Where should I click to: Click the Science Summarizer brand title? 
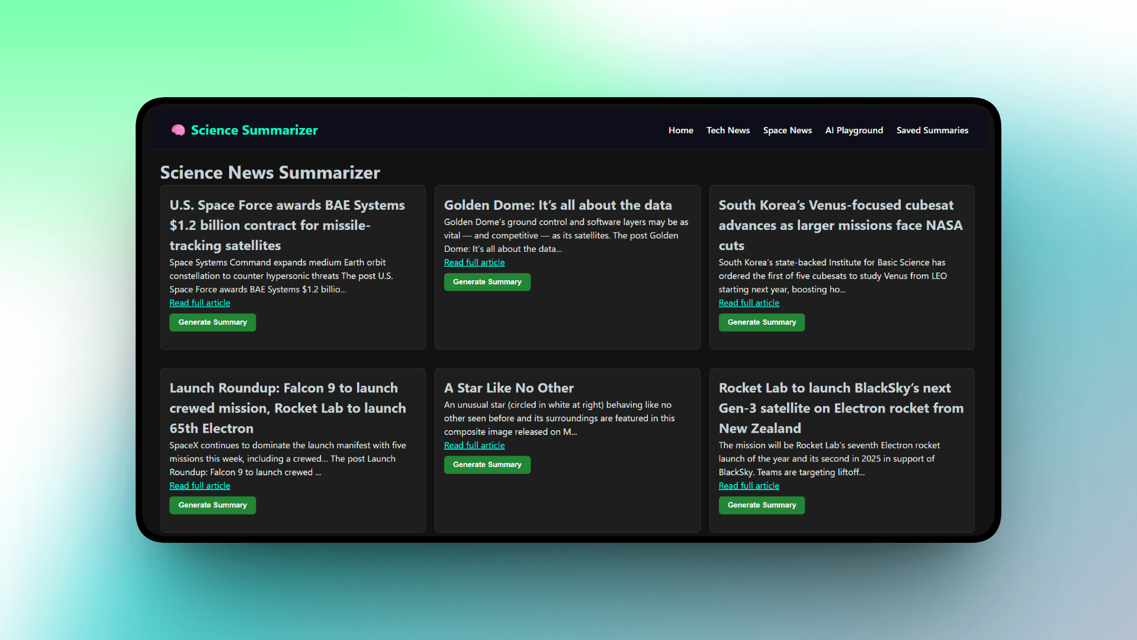pos(254,130)
